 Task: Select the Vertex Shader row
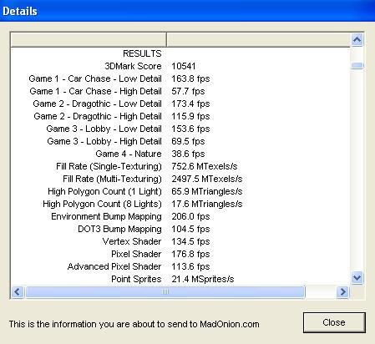coord(180,241)
